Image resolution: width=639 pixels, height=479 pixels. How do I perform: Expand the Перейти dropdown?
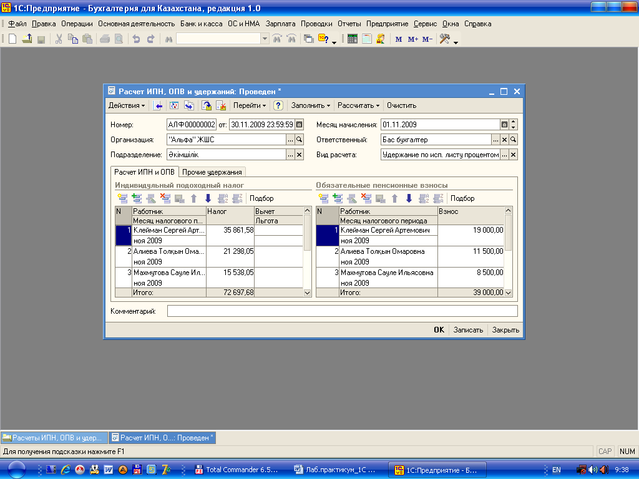pos(250,105)
